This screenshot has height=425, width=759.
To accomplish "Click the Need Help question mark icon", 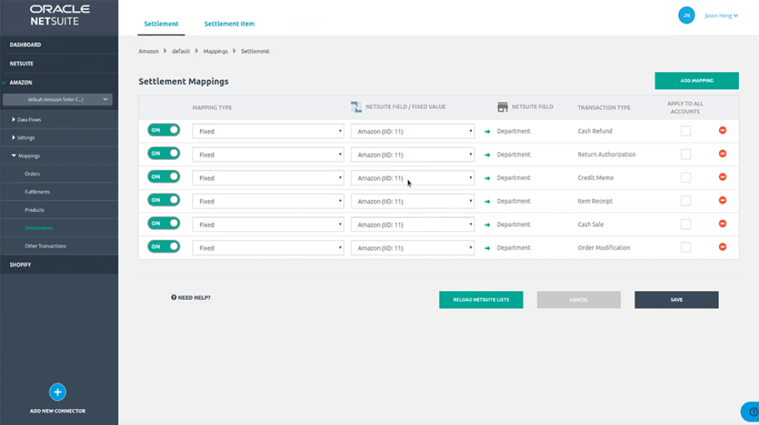I will (174, 297).
